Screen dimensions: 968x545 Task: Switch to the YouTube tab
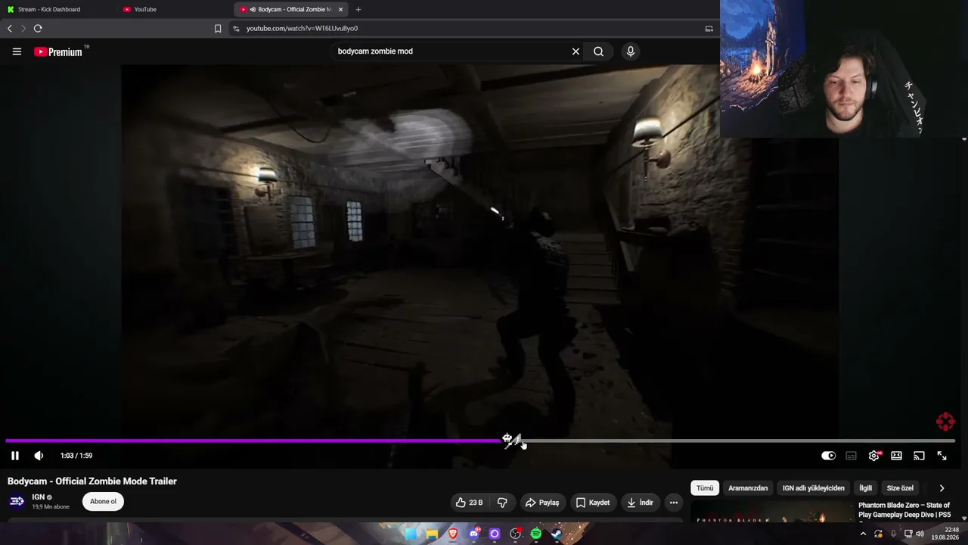click(174, 9)
